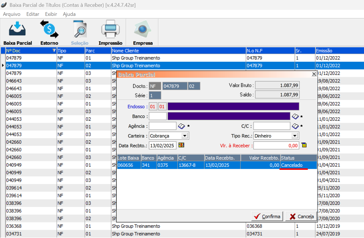The image size is (364, 238).
Task: Open C/C lookup book icon
Action: (x=295, y=126)
